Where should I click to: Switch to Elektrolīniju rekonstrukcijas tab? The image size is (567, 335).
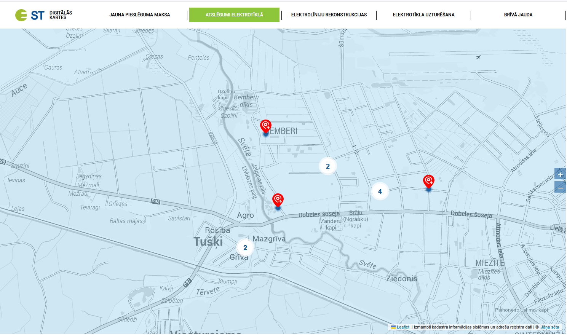point(329,15)
